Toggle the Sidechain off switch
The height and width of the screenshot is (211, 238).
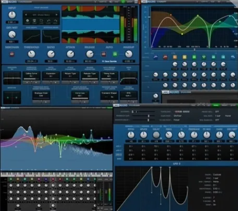click(x=12, y=54)
